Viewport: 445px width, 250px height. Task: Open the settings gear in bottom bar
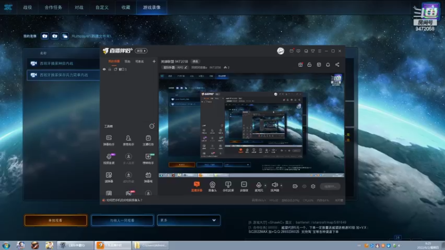313,186
